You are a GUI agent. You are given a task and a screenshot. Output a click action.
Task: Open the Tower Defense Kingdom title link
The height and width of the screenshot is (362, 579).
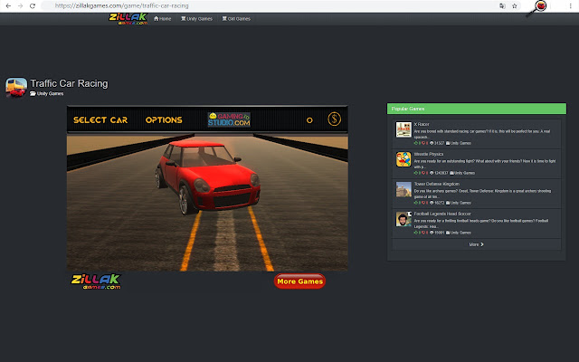(436, 184)
